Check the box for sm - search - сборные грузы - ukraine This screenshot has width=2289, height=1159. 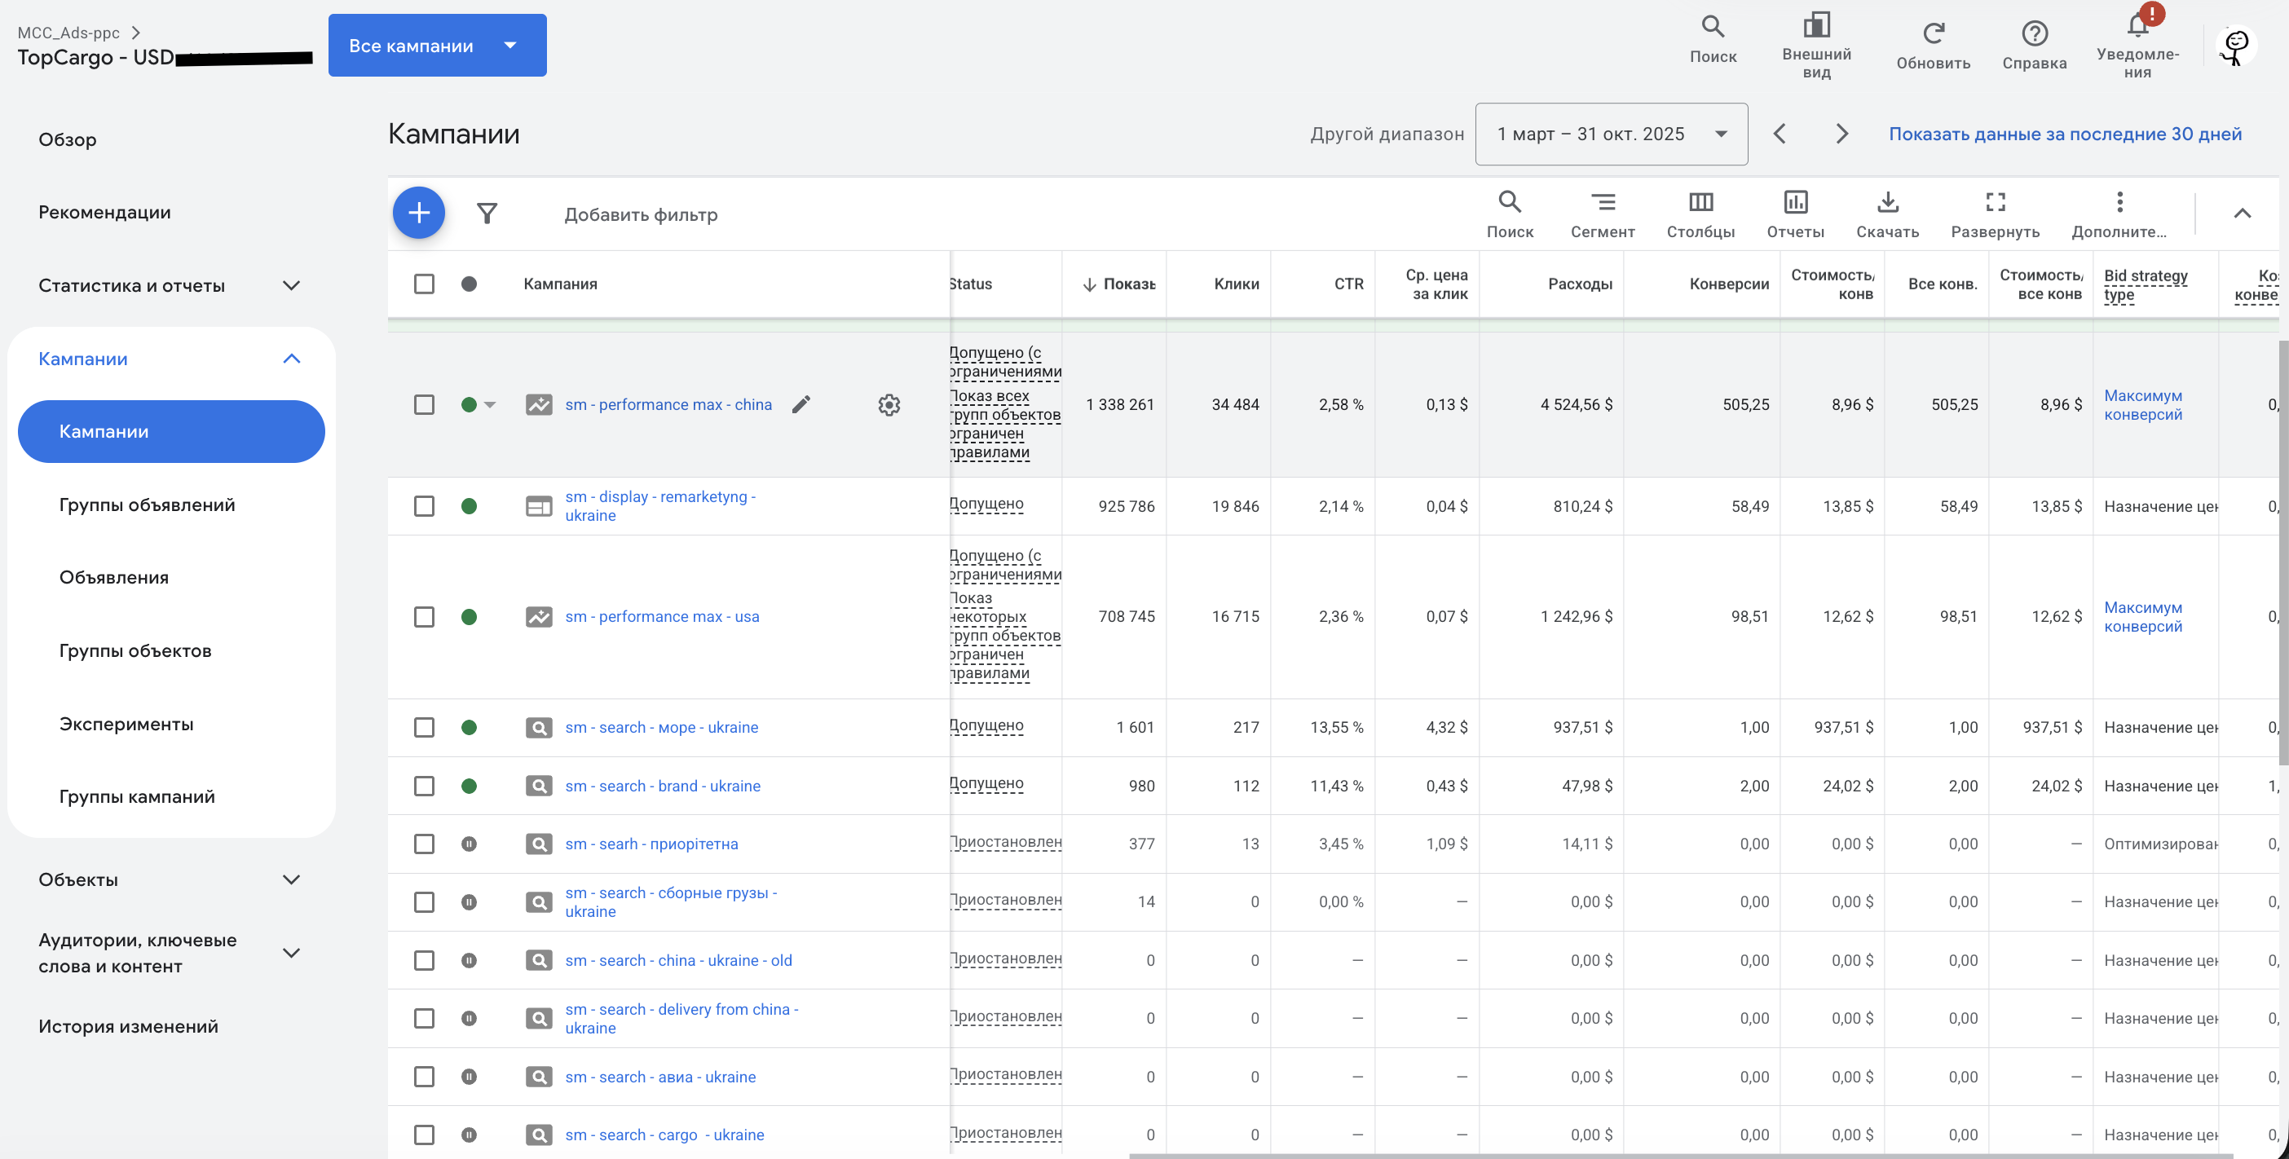click(424, 901)
